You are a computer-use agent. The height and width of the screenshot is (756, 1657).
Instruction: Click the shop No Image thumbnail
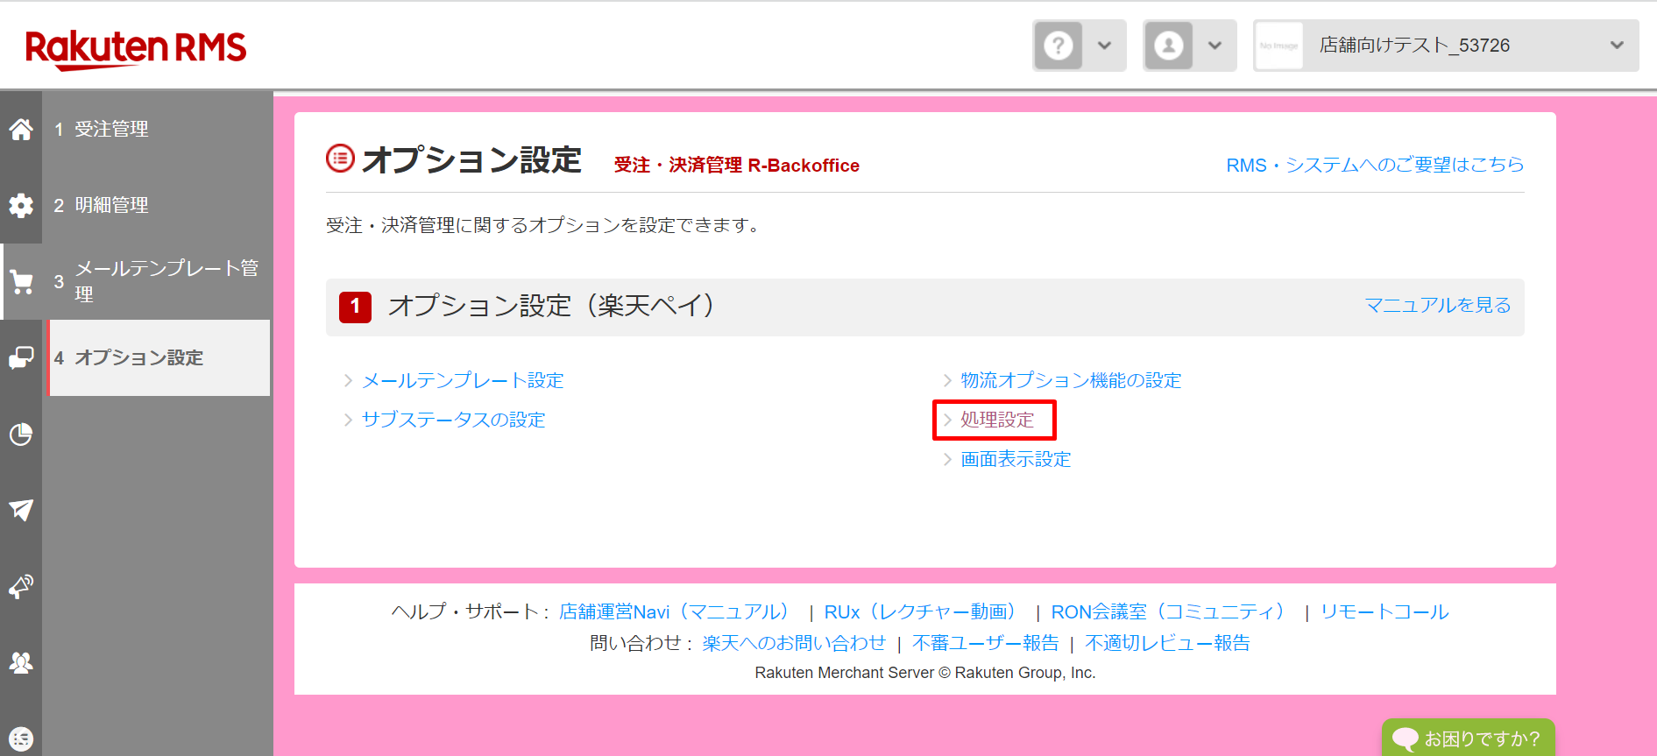coord(1278,46)
